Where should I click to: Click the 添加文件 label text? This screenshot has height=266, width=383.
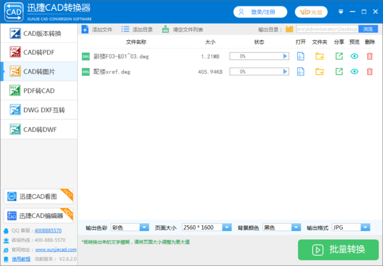(x=102, y=30)
